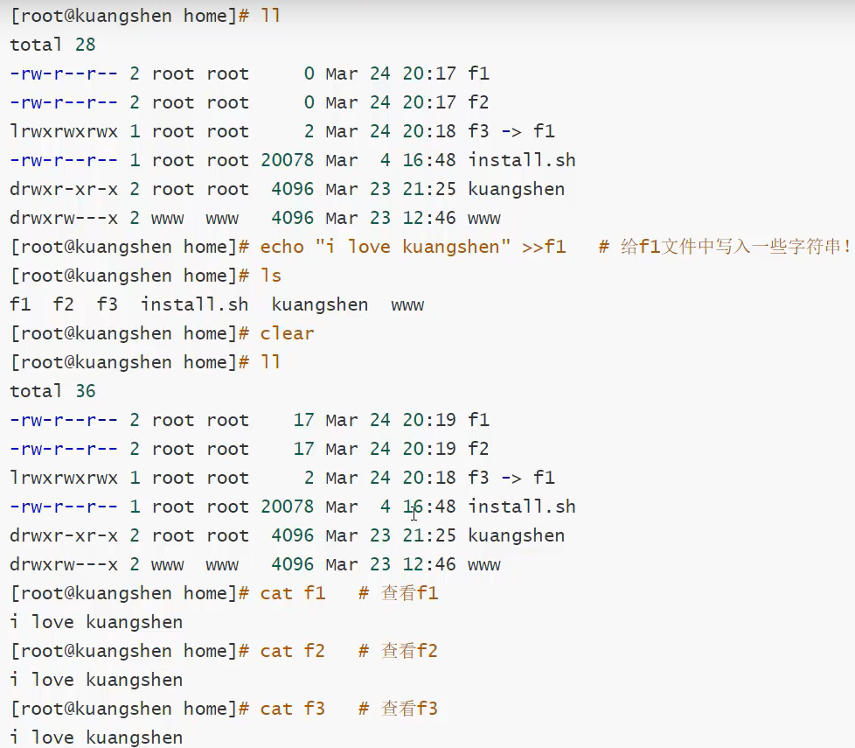Click 'install.sh' in the ls output row
Viewport: 855px width, 748px height.
click(x=195, y=304)
